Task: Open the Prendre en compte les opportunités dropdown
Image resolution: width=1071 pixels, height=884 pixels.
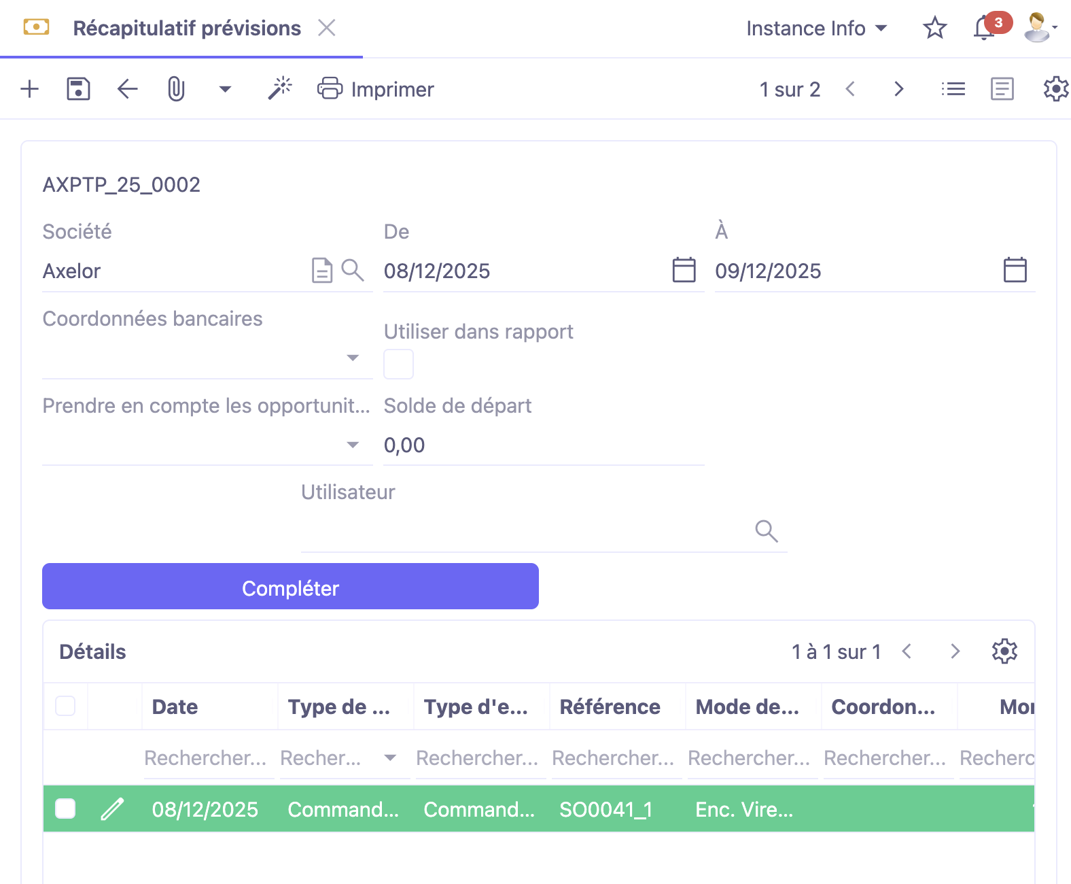Action: point(352,445)
